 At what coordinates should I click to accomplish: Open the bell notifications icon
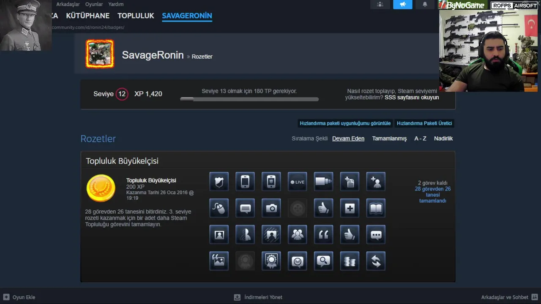(425, 4)
